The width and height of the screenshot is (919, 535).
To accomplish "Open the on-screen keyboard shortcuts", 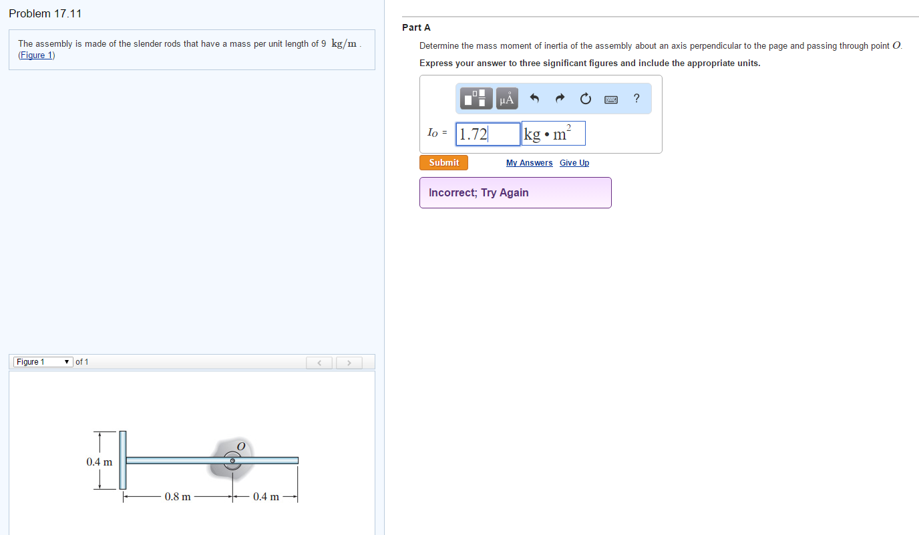I will pyautogui.click(x=610, y=98).
